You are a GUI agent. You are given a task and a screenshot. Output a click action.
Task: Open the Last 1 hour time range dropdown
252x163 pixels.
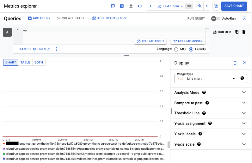coord(170,6)
